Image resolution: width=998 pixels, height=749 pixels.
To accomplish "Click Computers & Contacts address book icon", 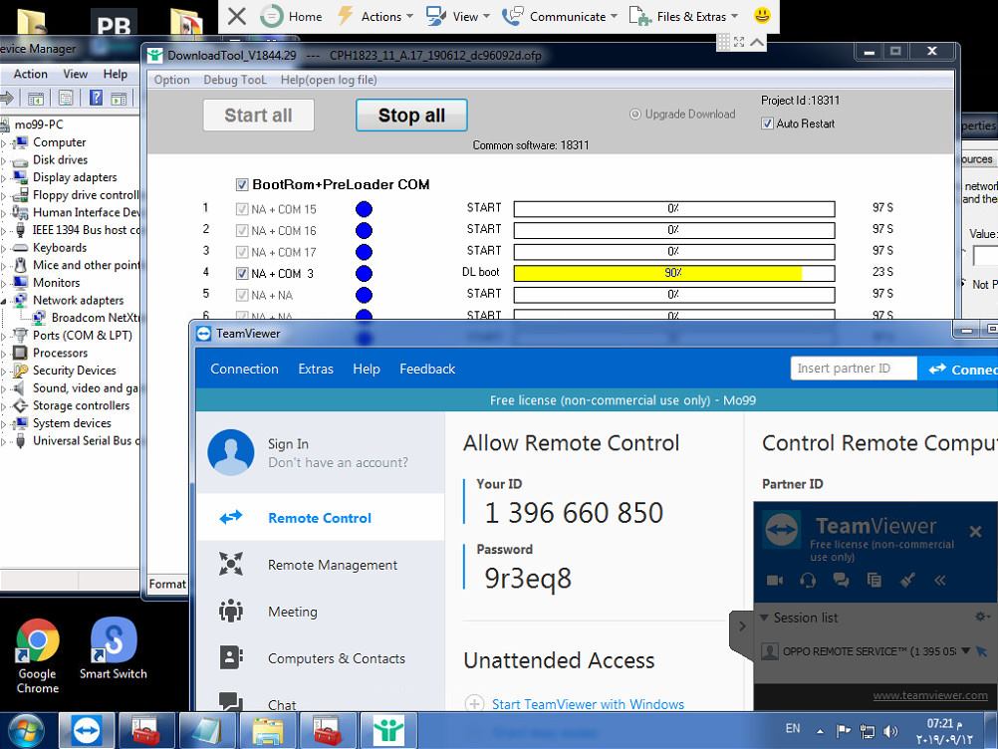I will (x=230, y=657).
